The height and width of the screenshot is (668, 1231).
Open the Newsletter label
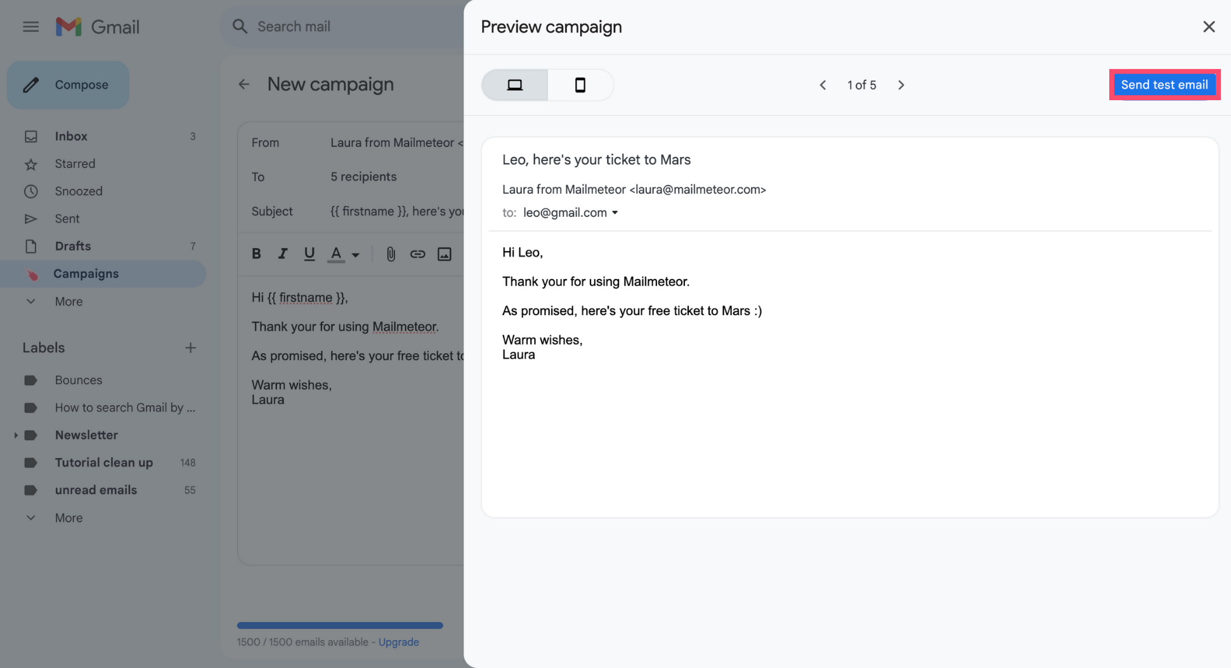86,435
